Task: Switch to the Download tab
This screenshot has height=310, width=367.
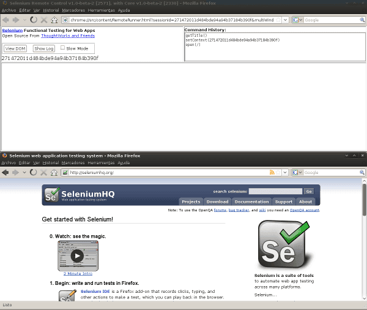Action: 217,202
